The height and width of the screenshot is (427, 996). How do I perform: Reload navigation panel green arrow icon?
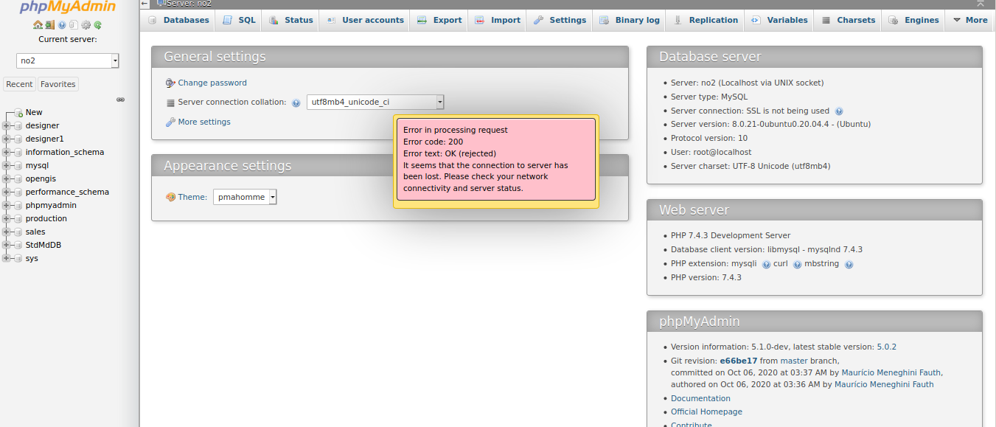[x=97, y=25]
